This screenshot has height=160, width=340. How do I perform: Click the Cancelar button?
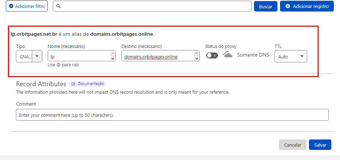(x=292, y=145)
